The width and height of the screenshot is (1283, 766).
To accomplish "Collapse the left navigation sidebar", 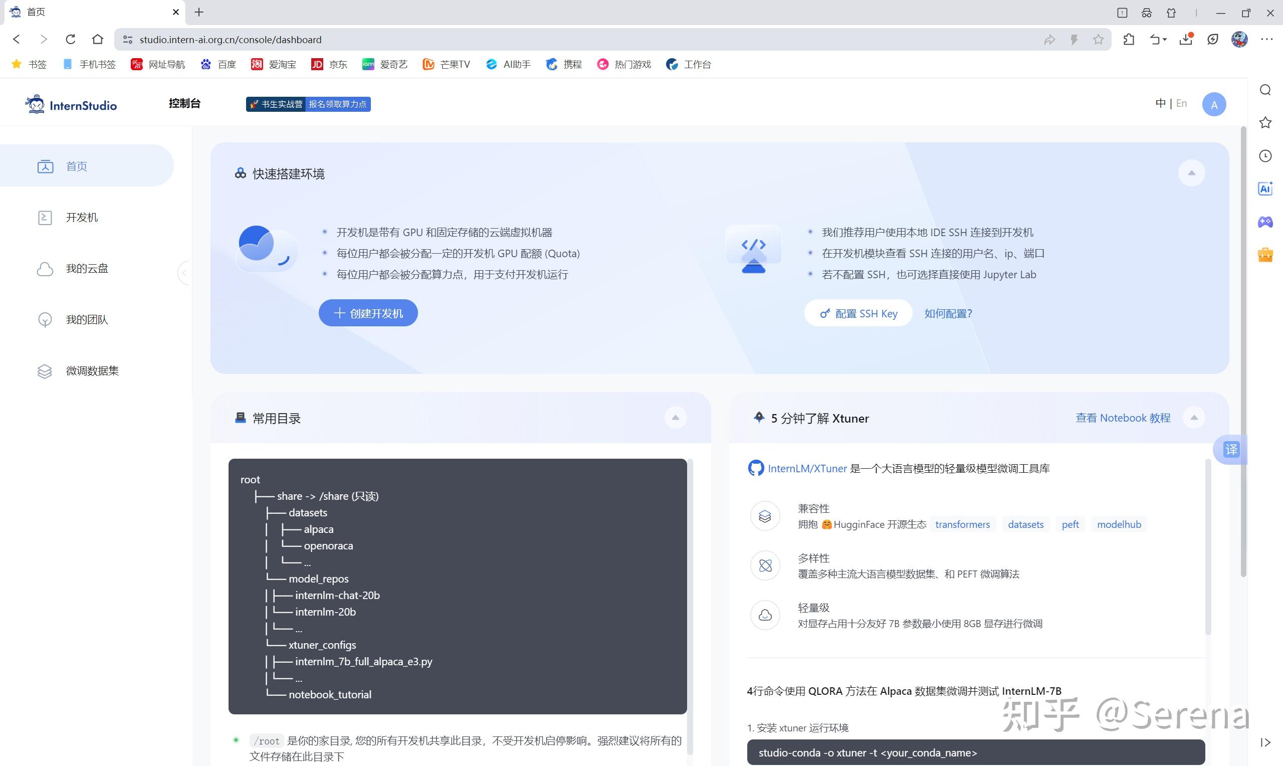I will point(184,273).
